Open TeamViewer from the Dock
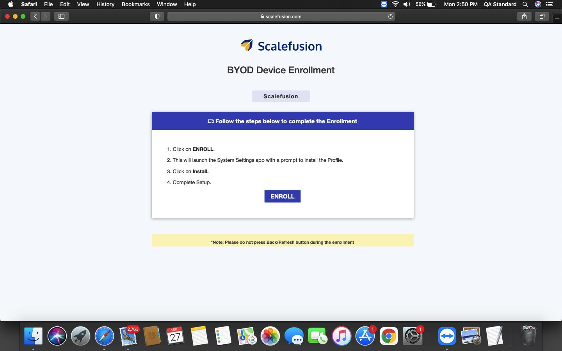Screen dimensions: 562x351 pos(447,336)
